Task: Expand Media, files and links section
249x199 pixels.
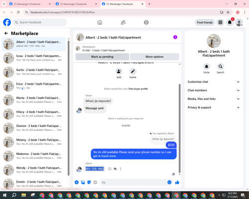Action: tap(214, 99)
